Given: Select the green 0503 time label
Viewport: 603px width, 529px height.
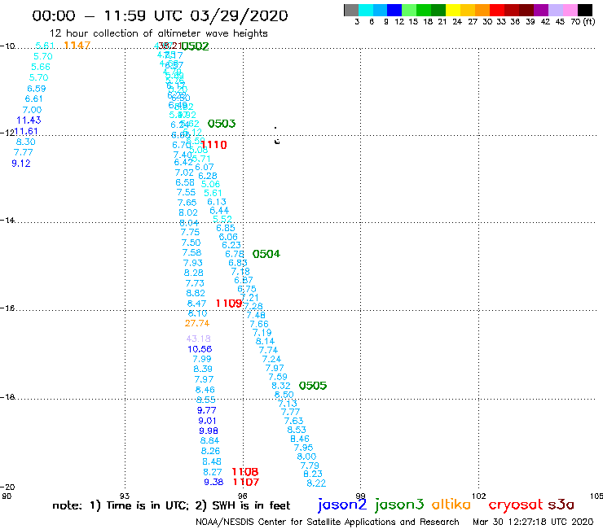Looking at the screenshot, I should 222,124.
